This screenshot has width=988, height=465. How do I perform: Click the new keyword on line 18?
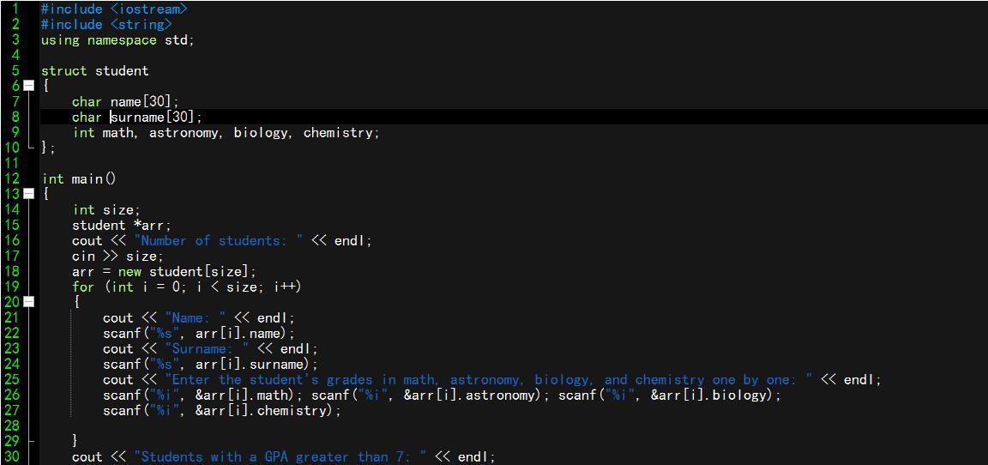point(130,271)
